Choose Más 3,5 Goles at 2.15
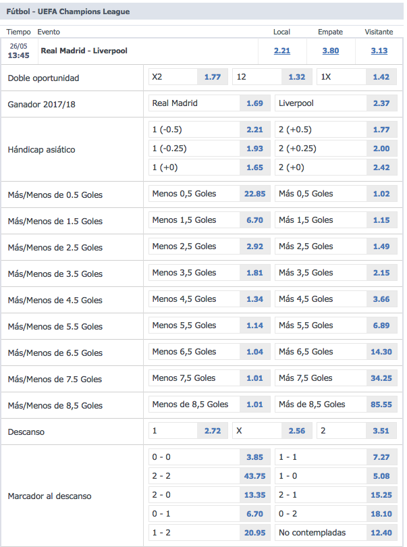The image size is (407, 547). (381, 273)
